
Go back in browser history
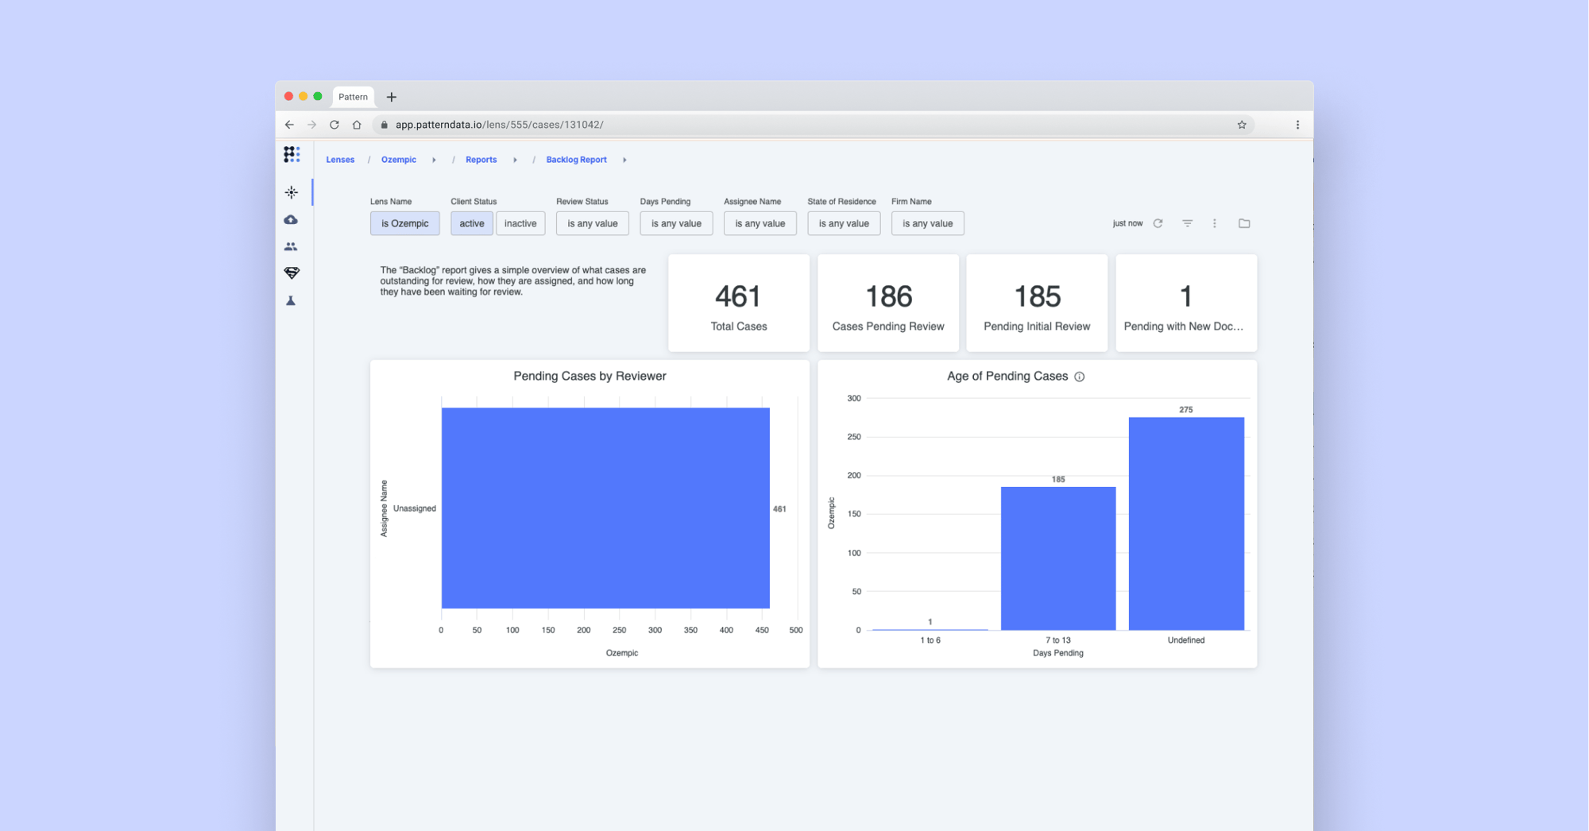289,125
